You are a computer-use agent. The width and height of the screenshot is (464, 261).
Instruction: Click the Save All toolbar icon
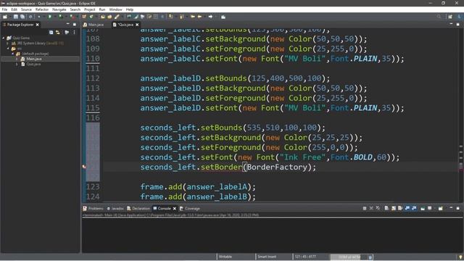22,17
